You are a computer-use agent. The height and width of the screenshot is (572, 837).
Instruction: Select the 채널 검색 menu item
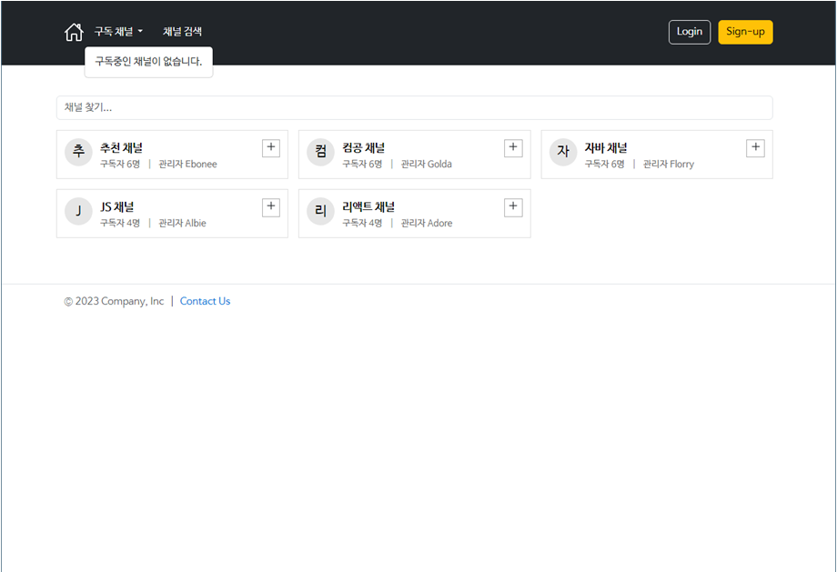181,31
